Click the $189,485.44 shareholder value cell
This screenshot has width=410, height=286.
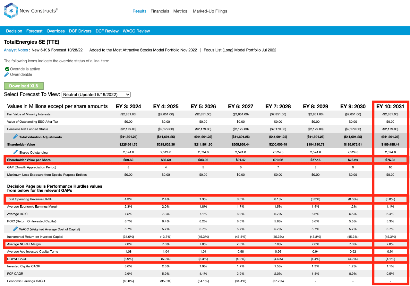(x=390, y=145)
